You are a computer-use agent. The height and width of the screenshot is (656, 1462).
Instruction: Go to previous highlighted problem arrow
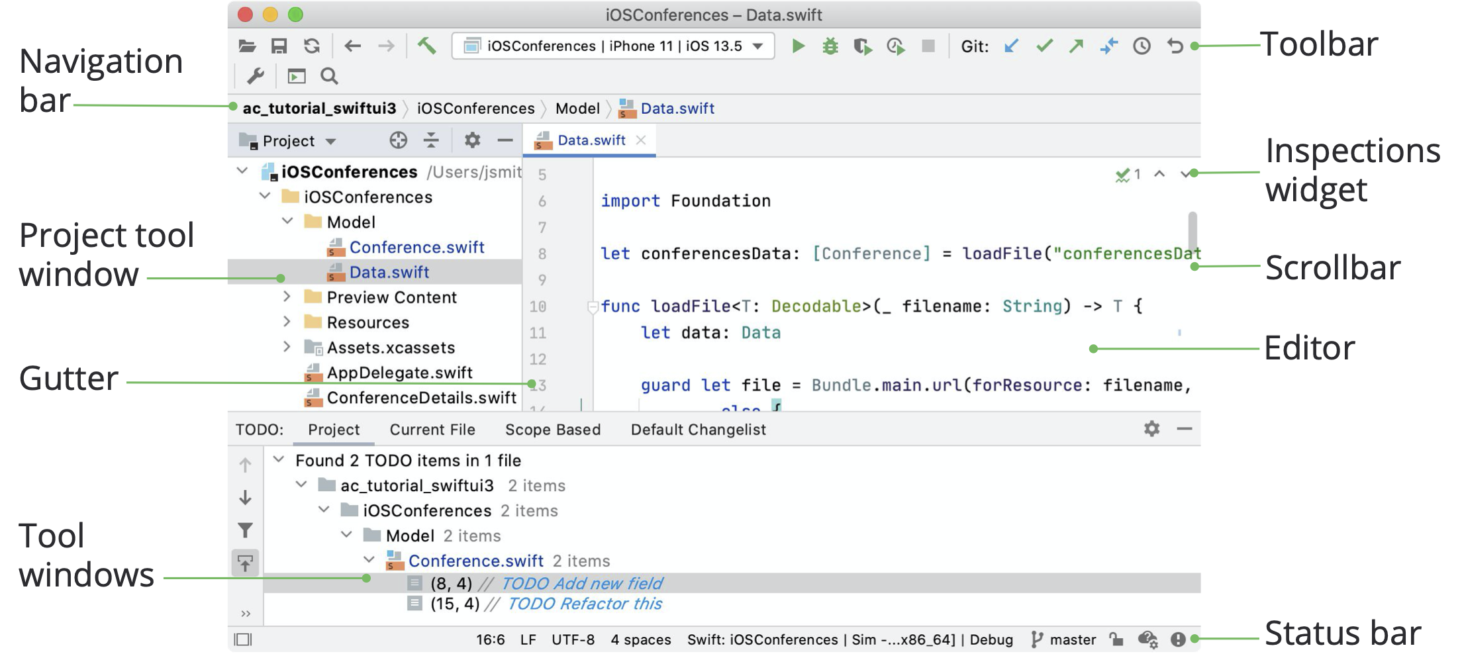point(1159,174)
